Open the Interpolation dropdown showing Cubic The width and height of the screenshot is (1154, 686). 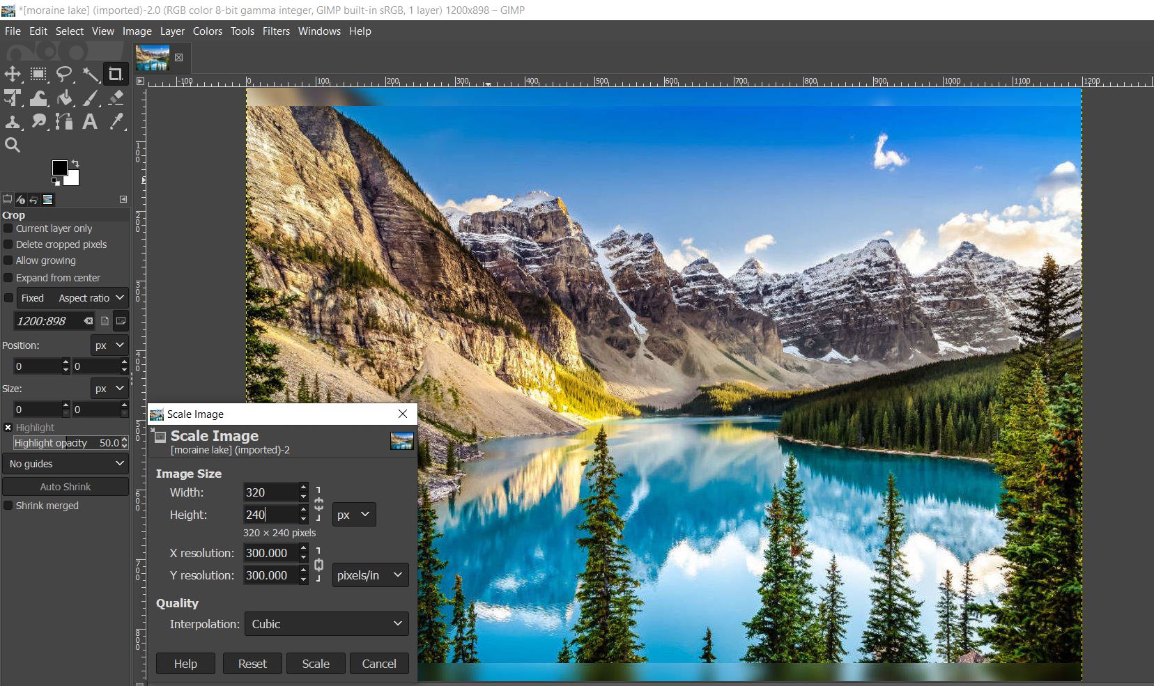pyautogui.click(x=326, y=624)
